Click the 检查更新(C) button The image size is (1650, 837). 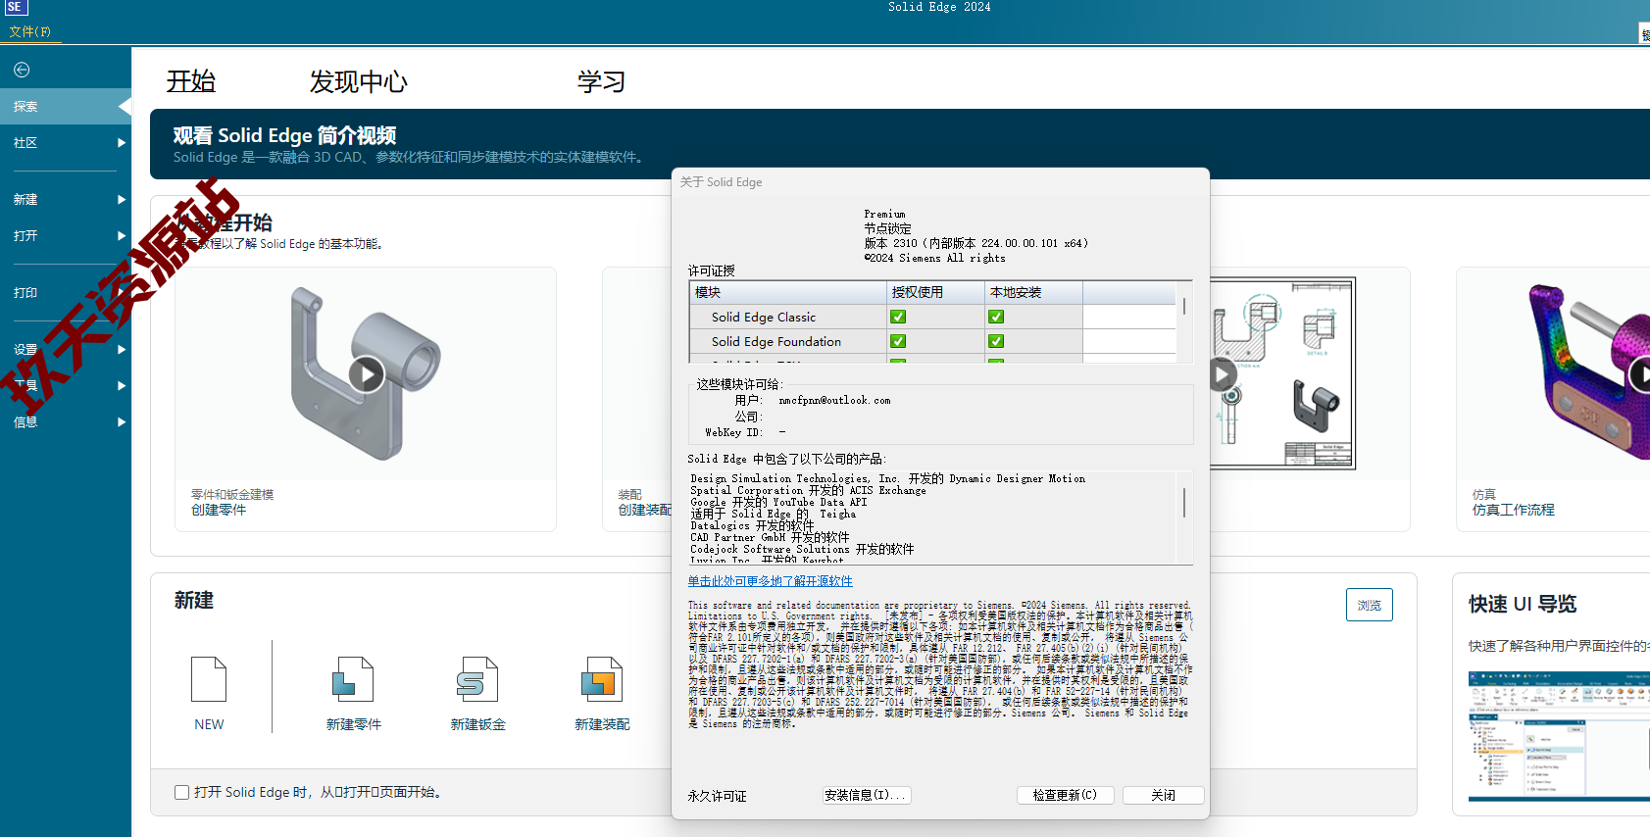click(1065, 795)
